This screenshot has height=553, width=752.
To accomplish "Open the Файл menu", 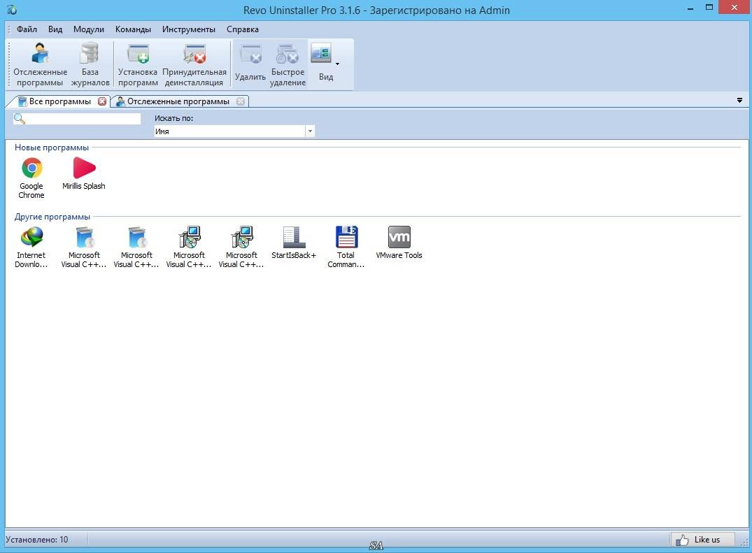I will (x=27, y=29).
